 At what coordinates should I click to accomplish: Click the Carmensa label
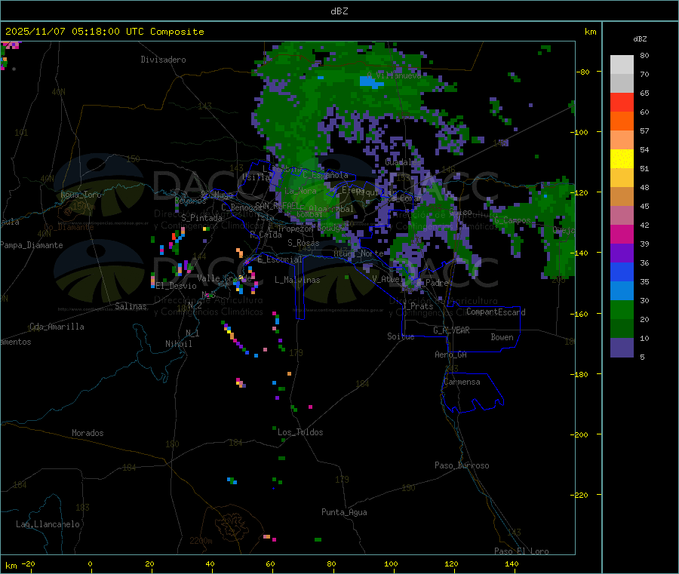click(462, 382)
